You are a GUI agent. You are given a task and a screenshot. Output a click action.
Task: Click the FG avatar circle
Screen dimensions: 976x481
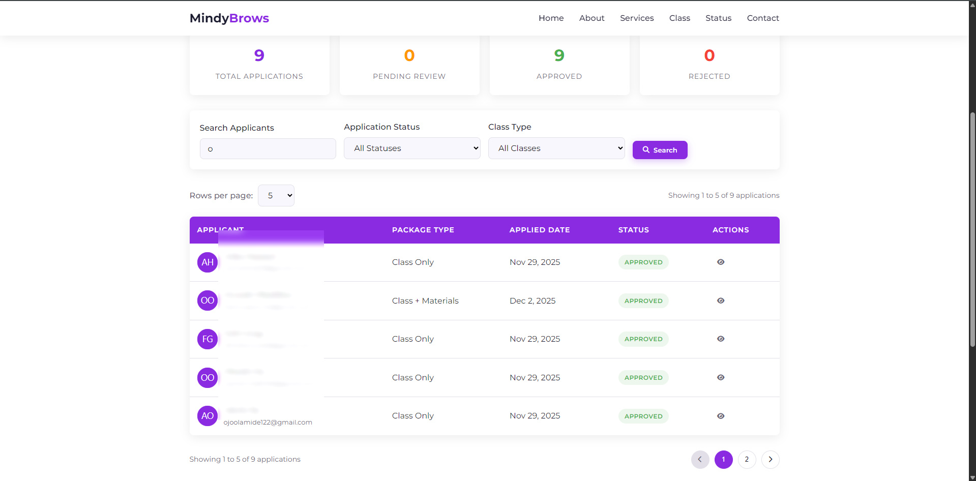coord(208,339)
